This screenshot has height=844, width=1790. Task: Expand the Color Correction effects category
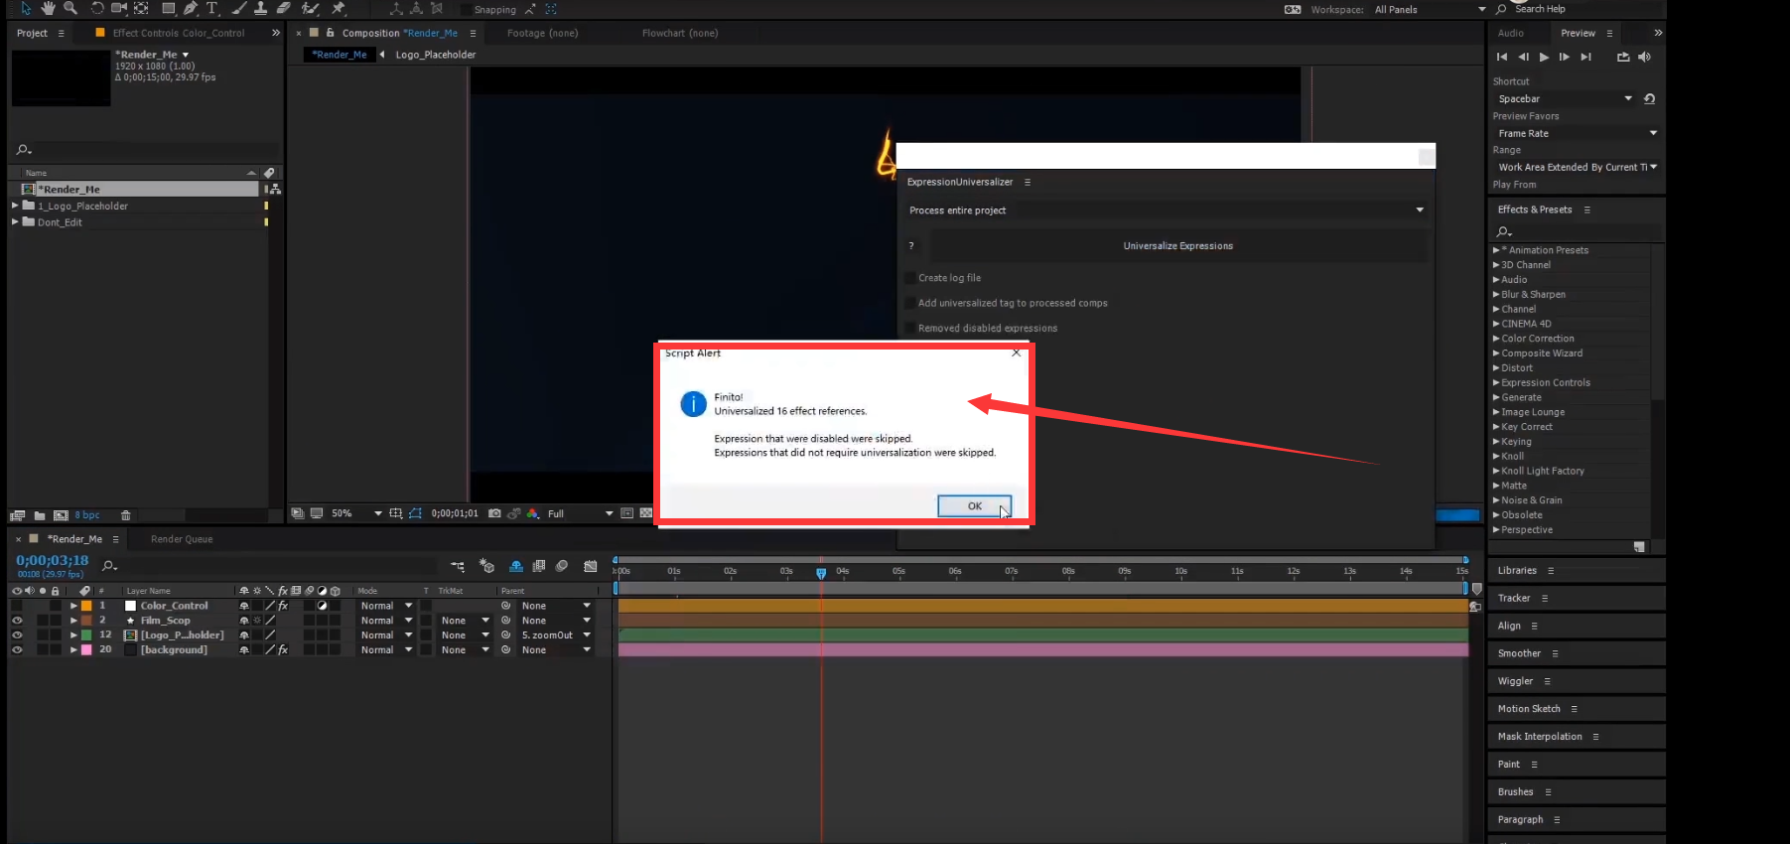1496,339
